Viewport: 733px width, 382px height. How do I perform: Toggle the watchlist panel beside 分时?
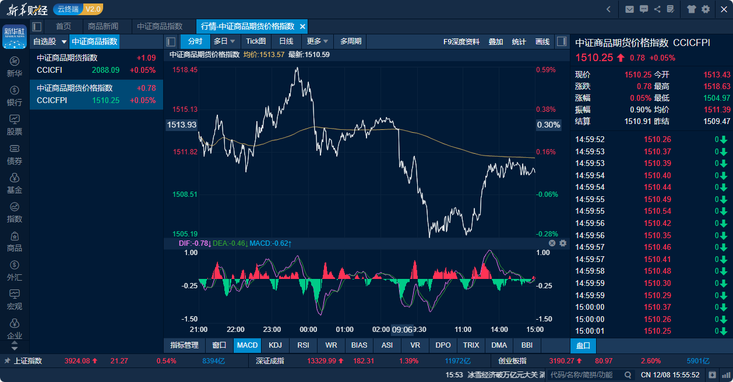(171, 41)
